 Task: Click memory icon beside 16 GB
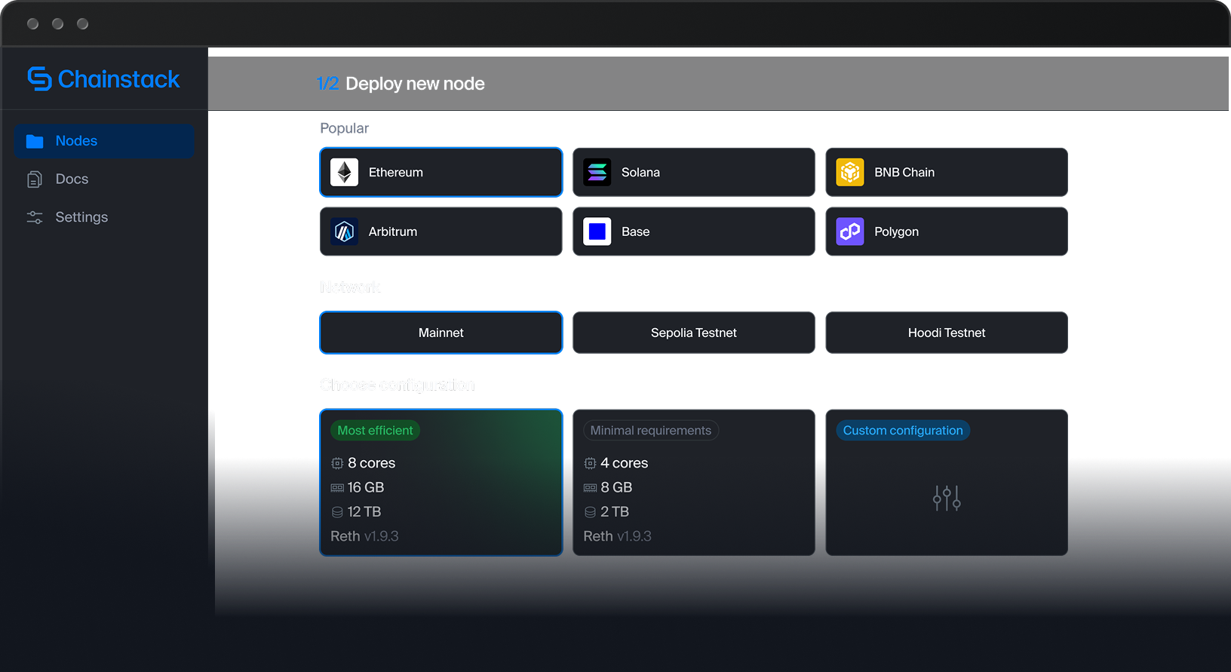click(x=337, y=488)
